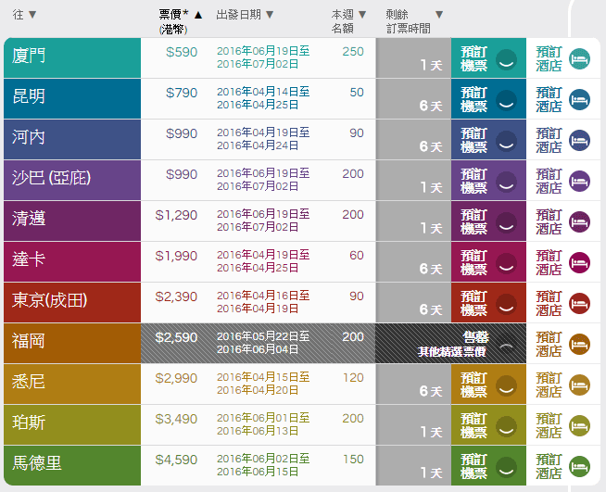Click the flight booking circle icon for 河內
Screen dimensions: 606x492
click(506, 141)
